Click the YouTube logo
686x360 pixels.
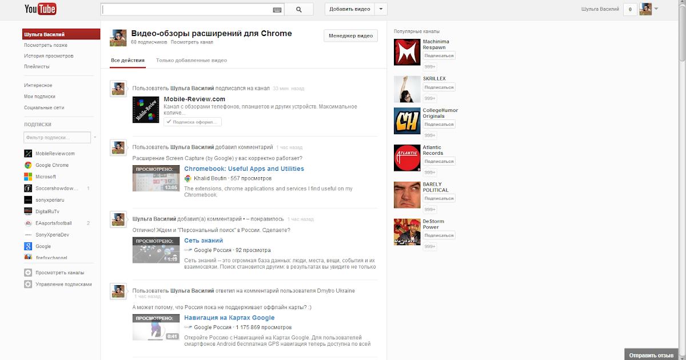(x=41, y=9)
